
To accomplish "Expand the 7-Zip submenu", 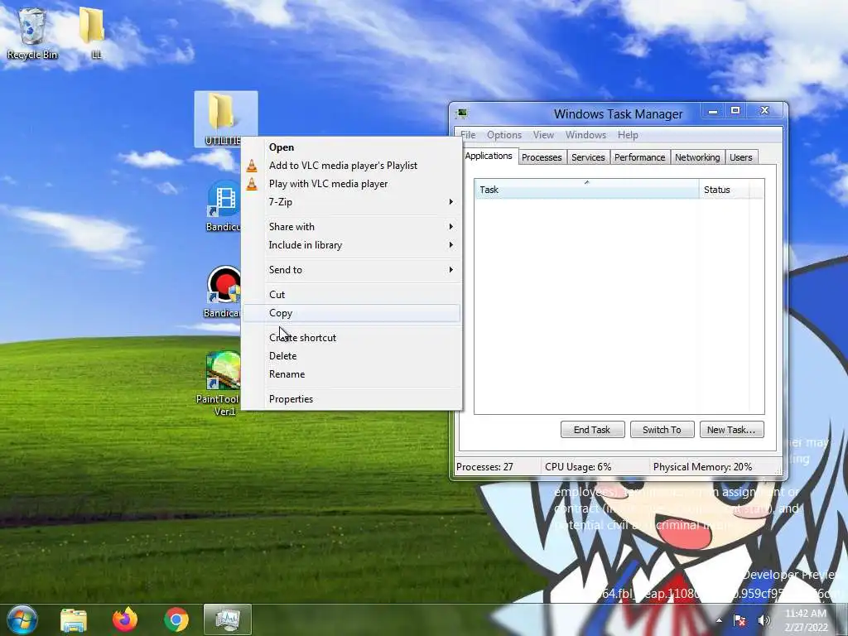I will [351, 202].
